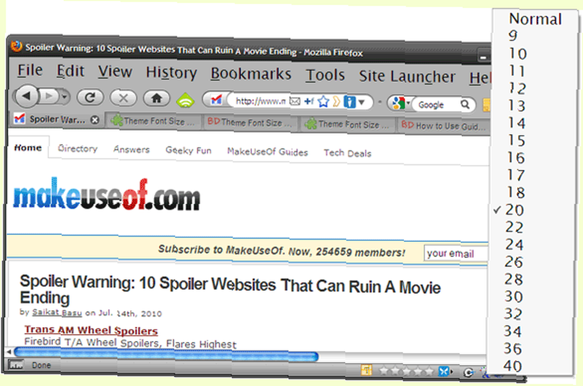Select font size 16
Image resolution: width=583 pixels, height=386 pixels.
(517, 158)
